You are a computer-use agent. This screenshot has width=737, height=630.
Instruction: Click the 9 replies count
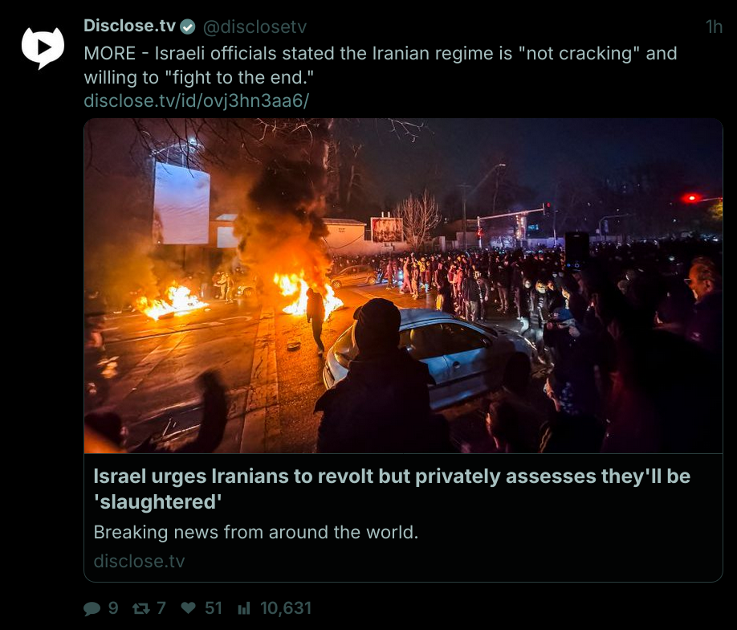[x=113, y=608]
